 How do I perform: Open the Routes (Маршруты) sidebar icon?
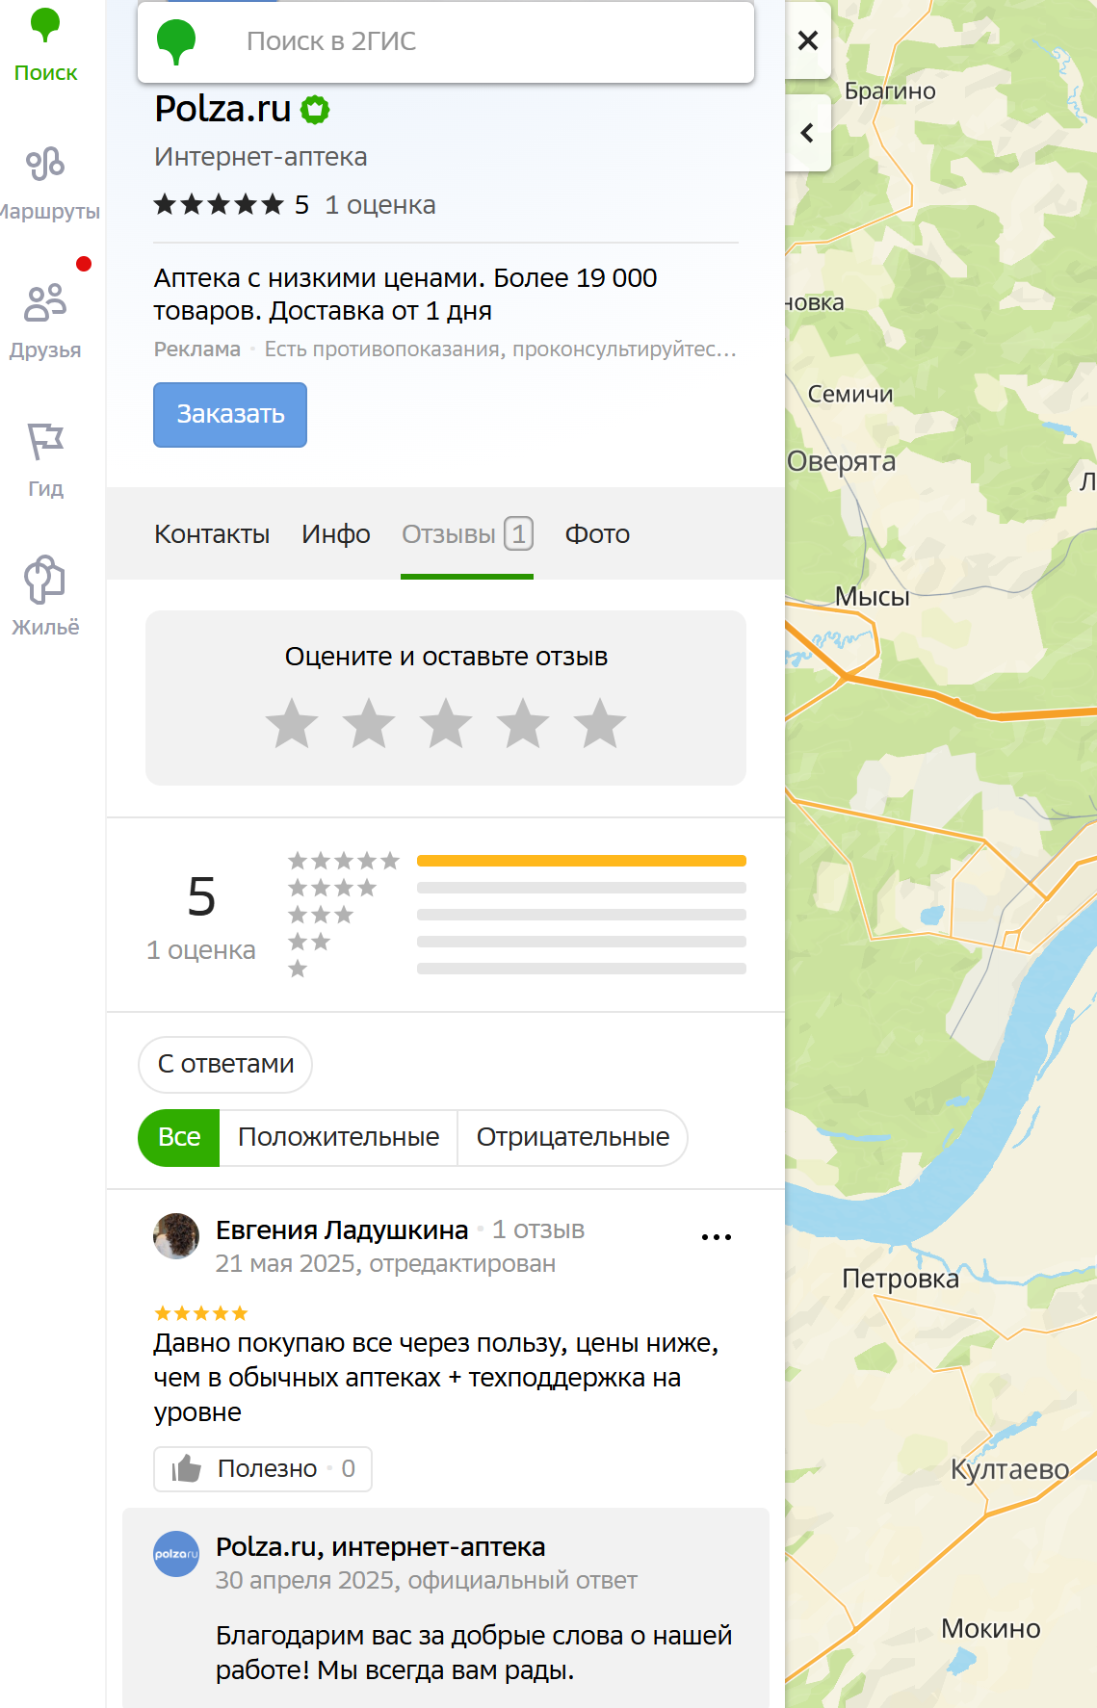pos(45,183)
